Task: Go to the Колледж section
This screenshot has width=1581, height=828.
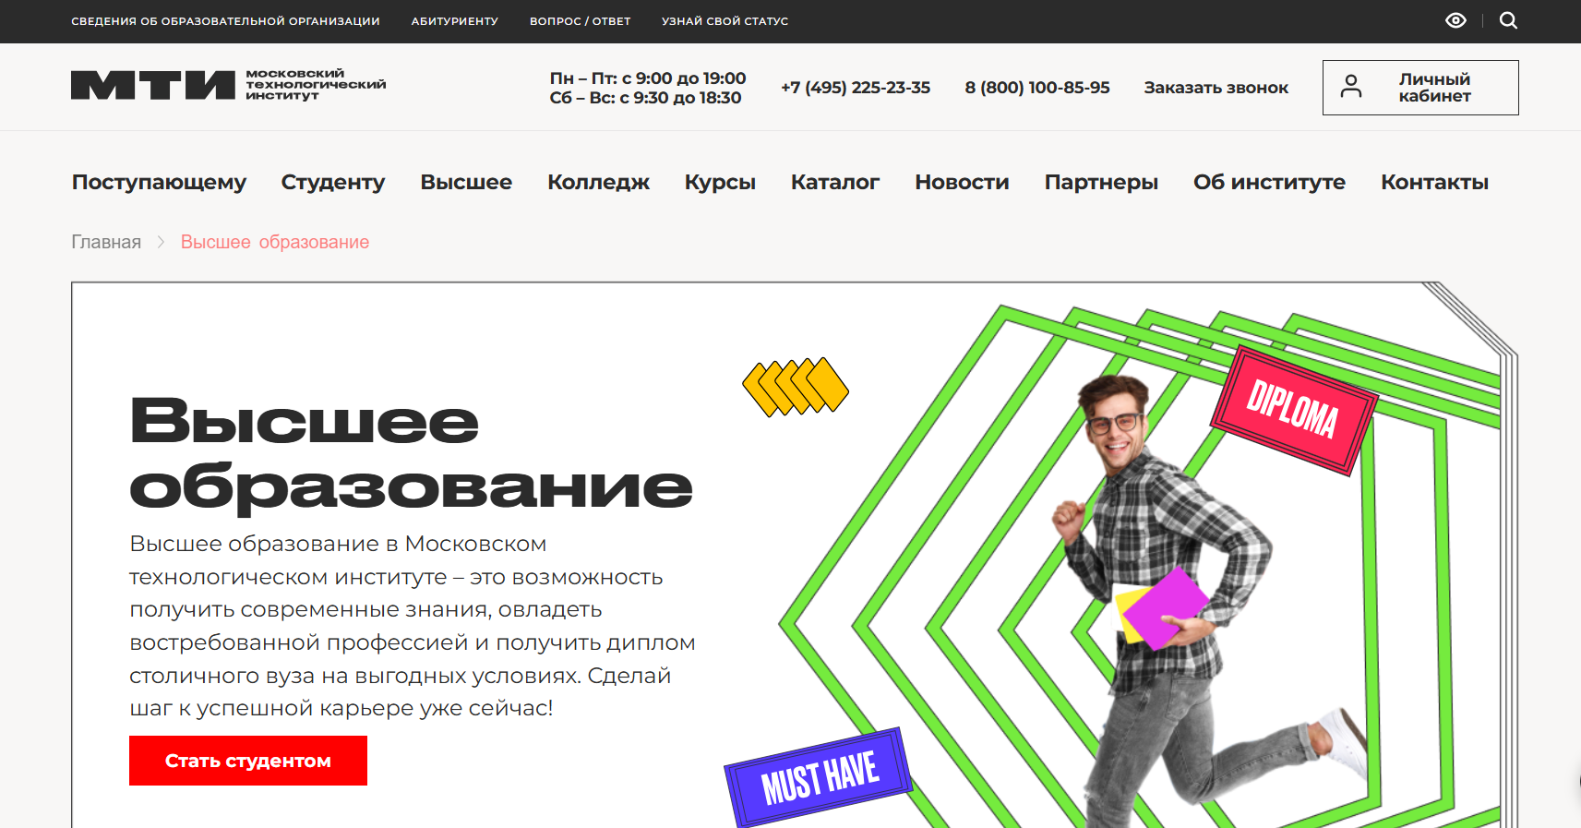Action: point(598,183)
